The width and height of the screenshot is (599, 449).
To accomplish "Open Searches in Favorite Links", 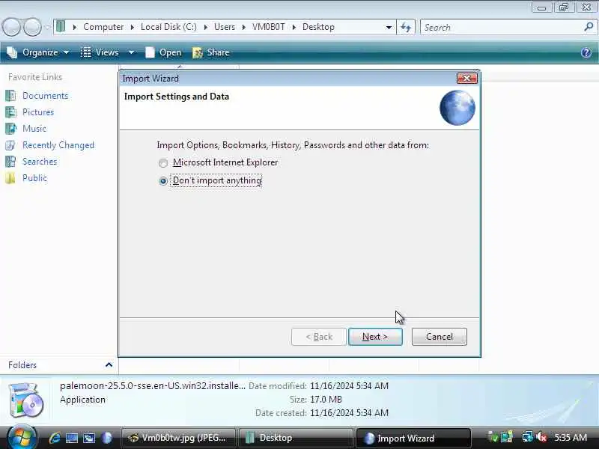I will 40,162.
